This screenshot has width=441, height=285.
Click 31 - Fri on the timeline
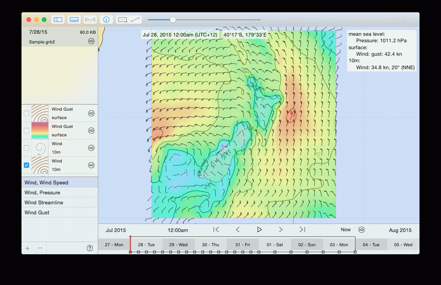click(x=243, y=245)
